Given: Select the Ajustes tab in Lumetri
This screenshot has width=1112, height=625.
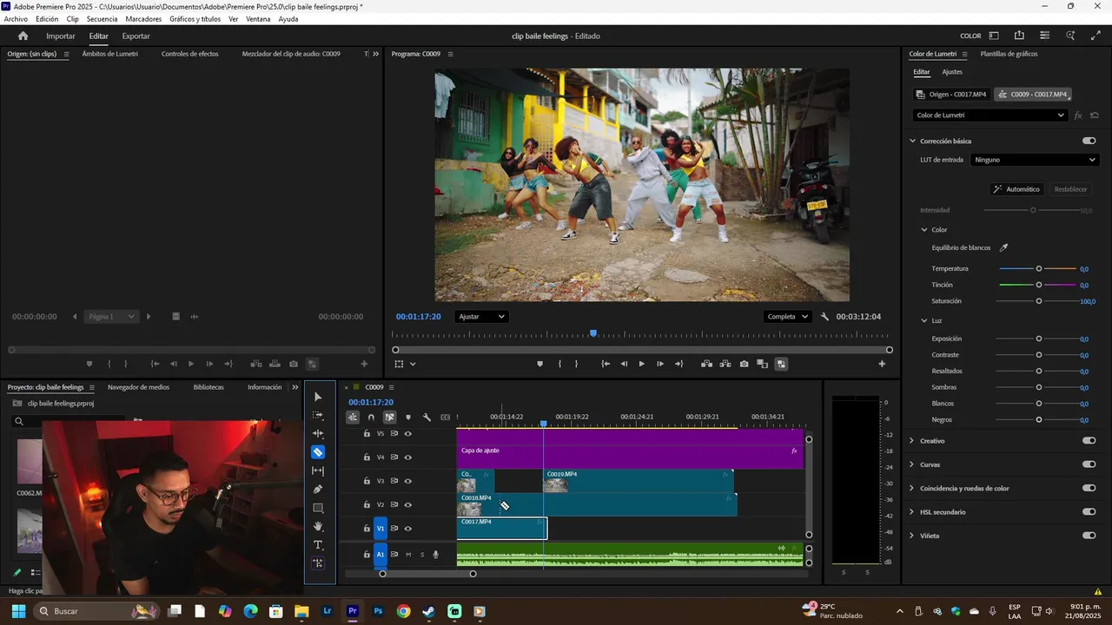Looking at the screenshot, I should pyautogui.click(x=952, y=72).
